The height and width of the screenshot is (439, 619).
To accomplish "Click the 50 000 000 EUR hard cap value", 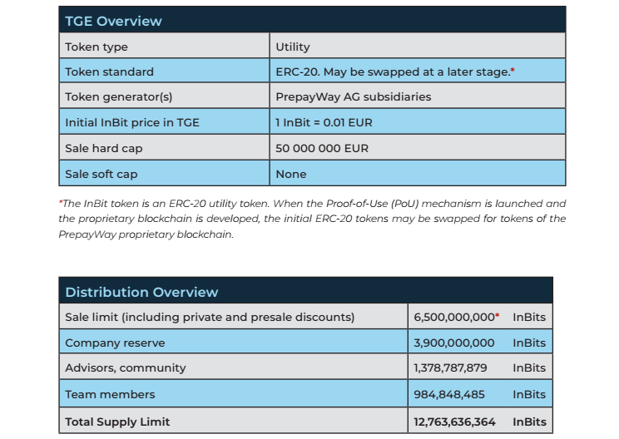I will (x=322, y=148).
